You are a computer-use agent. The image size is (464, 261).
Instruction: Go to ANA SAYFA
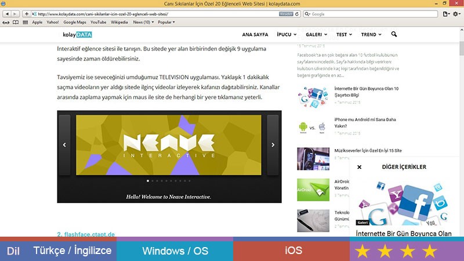click(255, 34)
